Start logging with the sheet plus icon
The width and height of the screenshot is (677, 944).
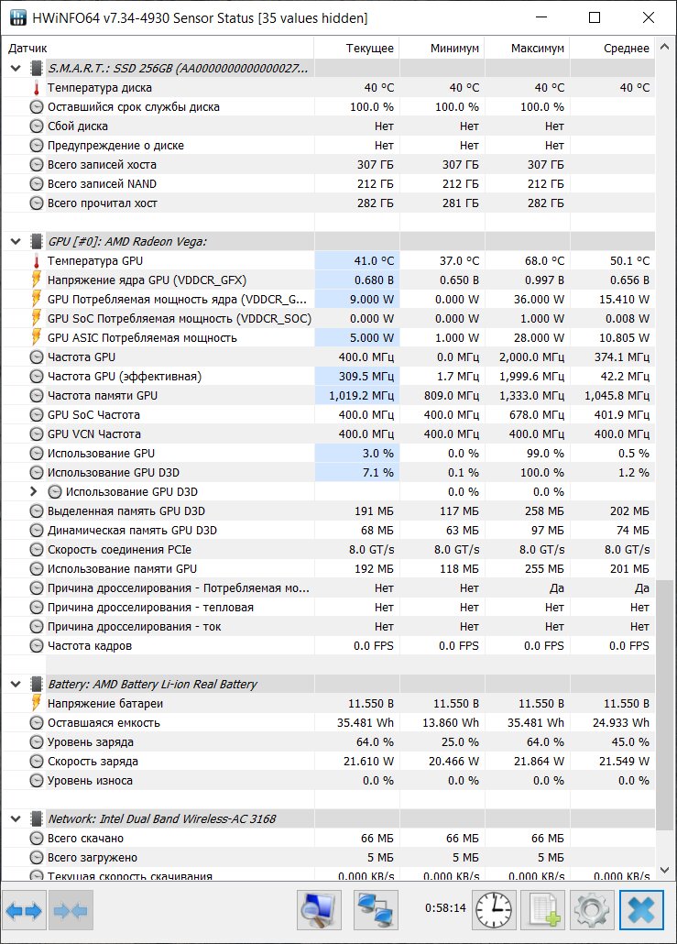pyautogui.click(x=544, y=910)
